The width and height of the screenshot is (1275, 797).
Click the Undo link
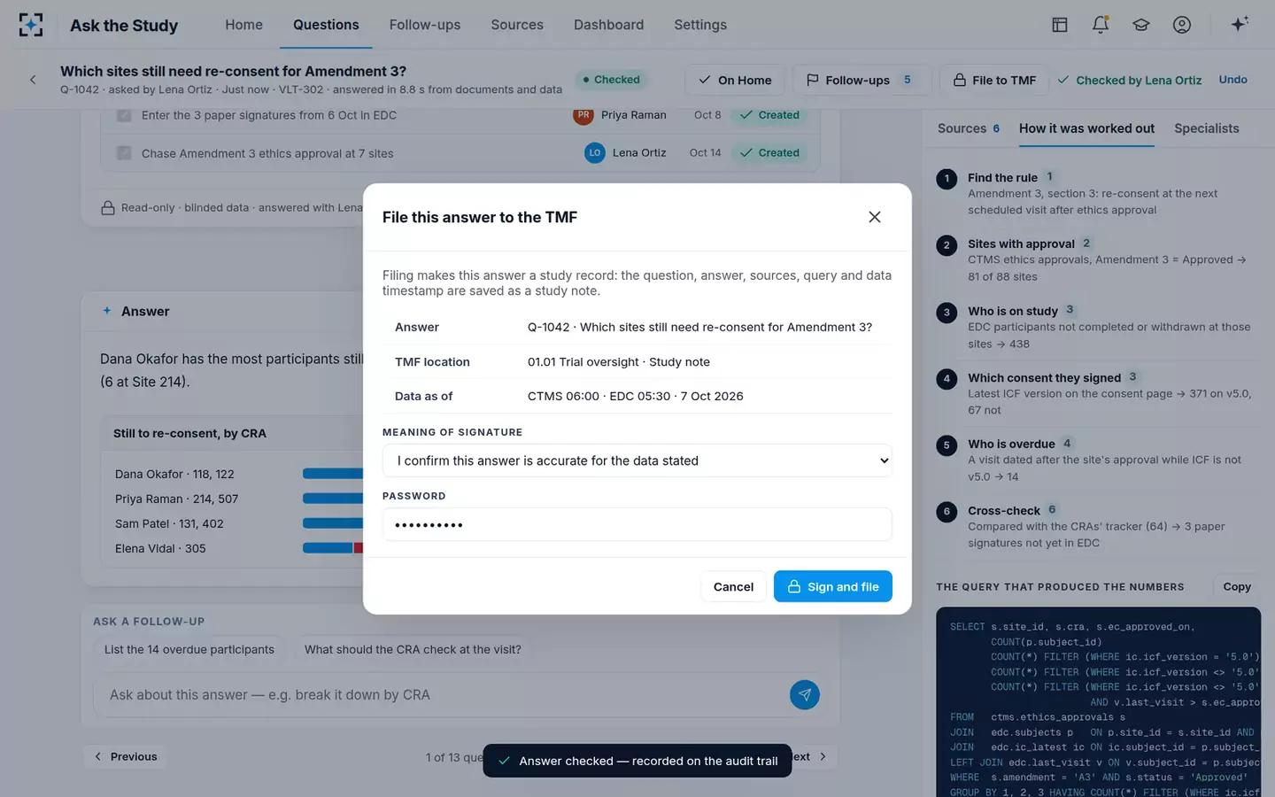[1232, 80]
